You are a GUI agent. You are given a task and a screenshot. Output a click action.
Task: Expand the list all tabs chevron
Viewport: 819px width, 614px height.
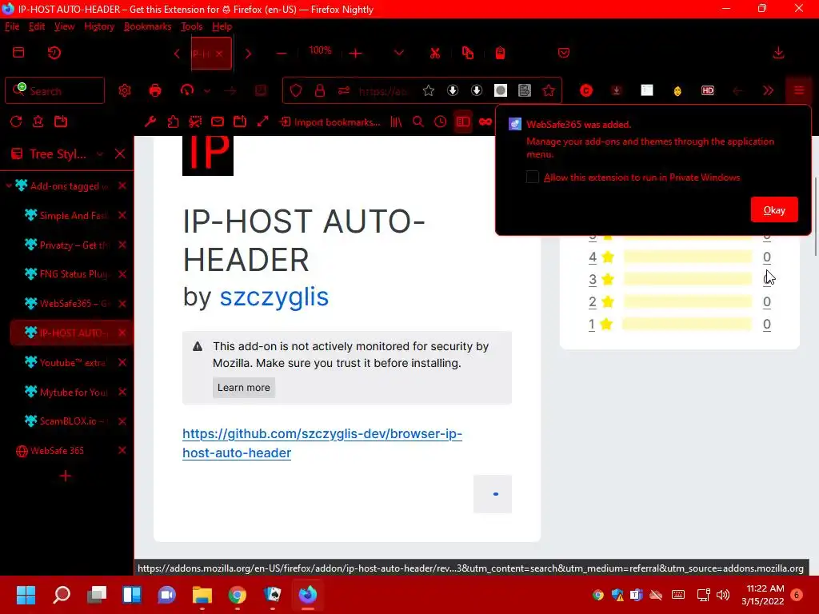point(399,53)
